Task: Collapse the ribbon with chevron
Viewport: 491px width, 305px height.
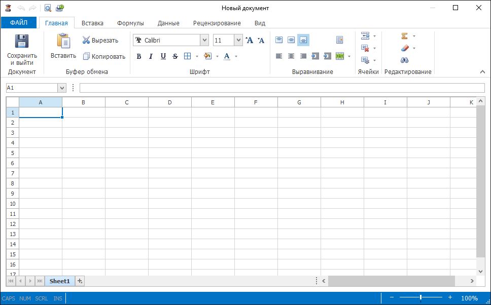Action: pos(482,71)
